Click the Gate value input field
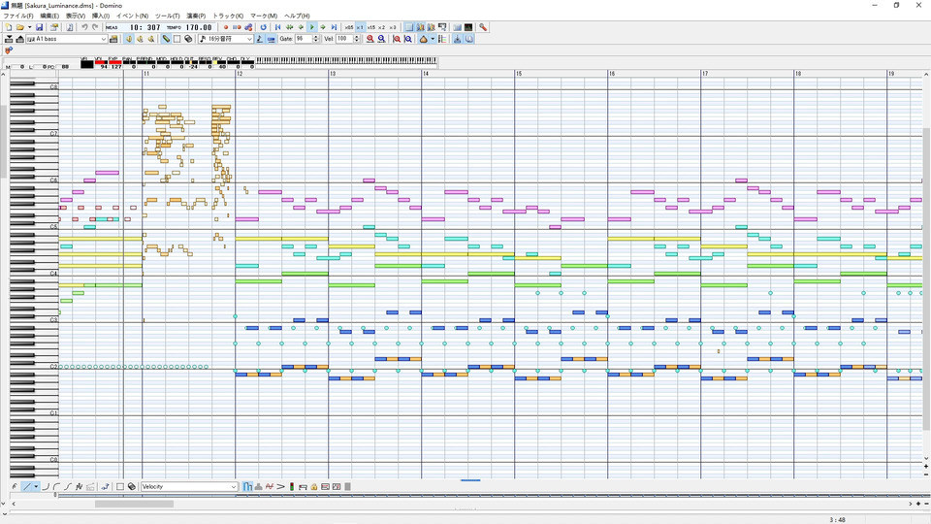Screen dimensions: 931x524 point(304,39)
